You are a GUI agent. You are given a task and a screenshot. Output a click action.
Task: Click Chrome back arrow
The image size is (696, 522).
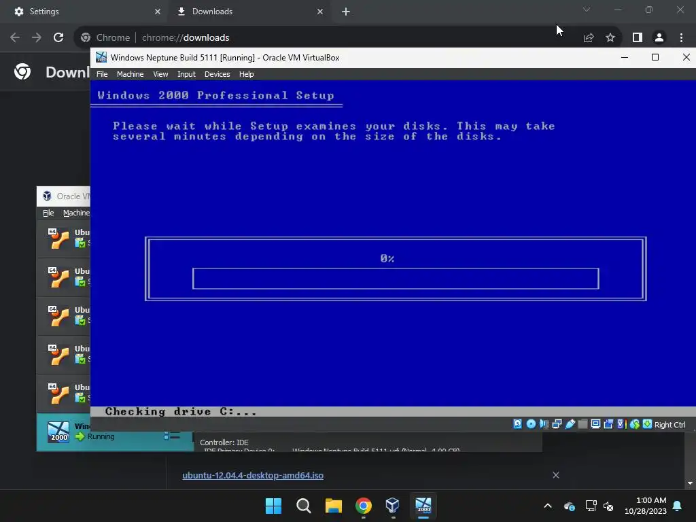pyautogui.click(x=15, y=37)
